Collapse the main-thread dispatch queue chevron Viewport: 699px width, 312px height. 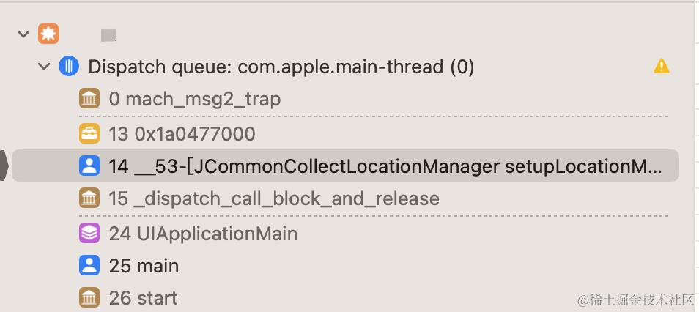click(x=44, y=67)
